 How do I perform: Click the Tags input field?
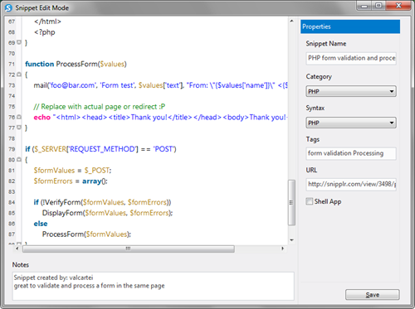351,153
